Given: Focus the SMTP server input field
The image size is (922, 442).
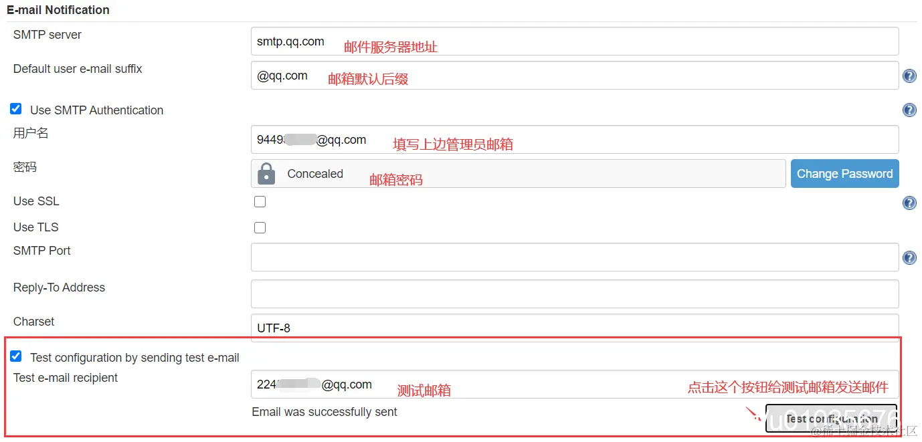Looking at the screenshot, I should pyautogui.click(x=574, y=41).
